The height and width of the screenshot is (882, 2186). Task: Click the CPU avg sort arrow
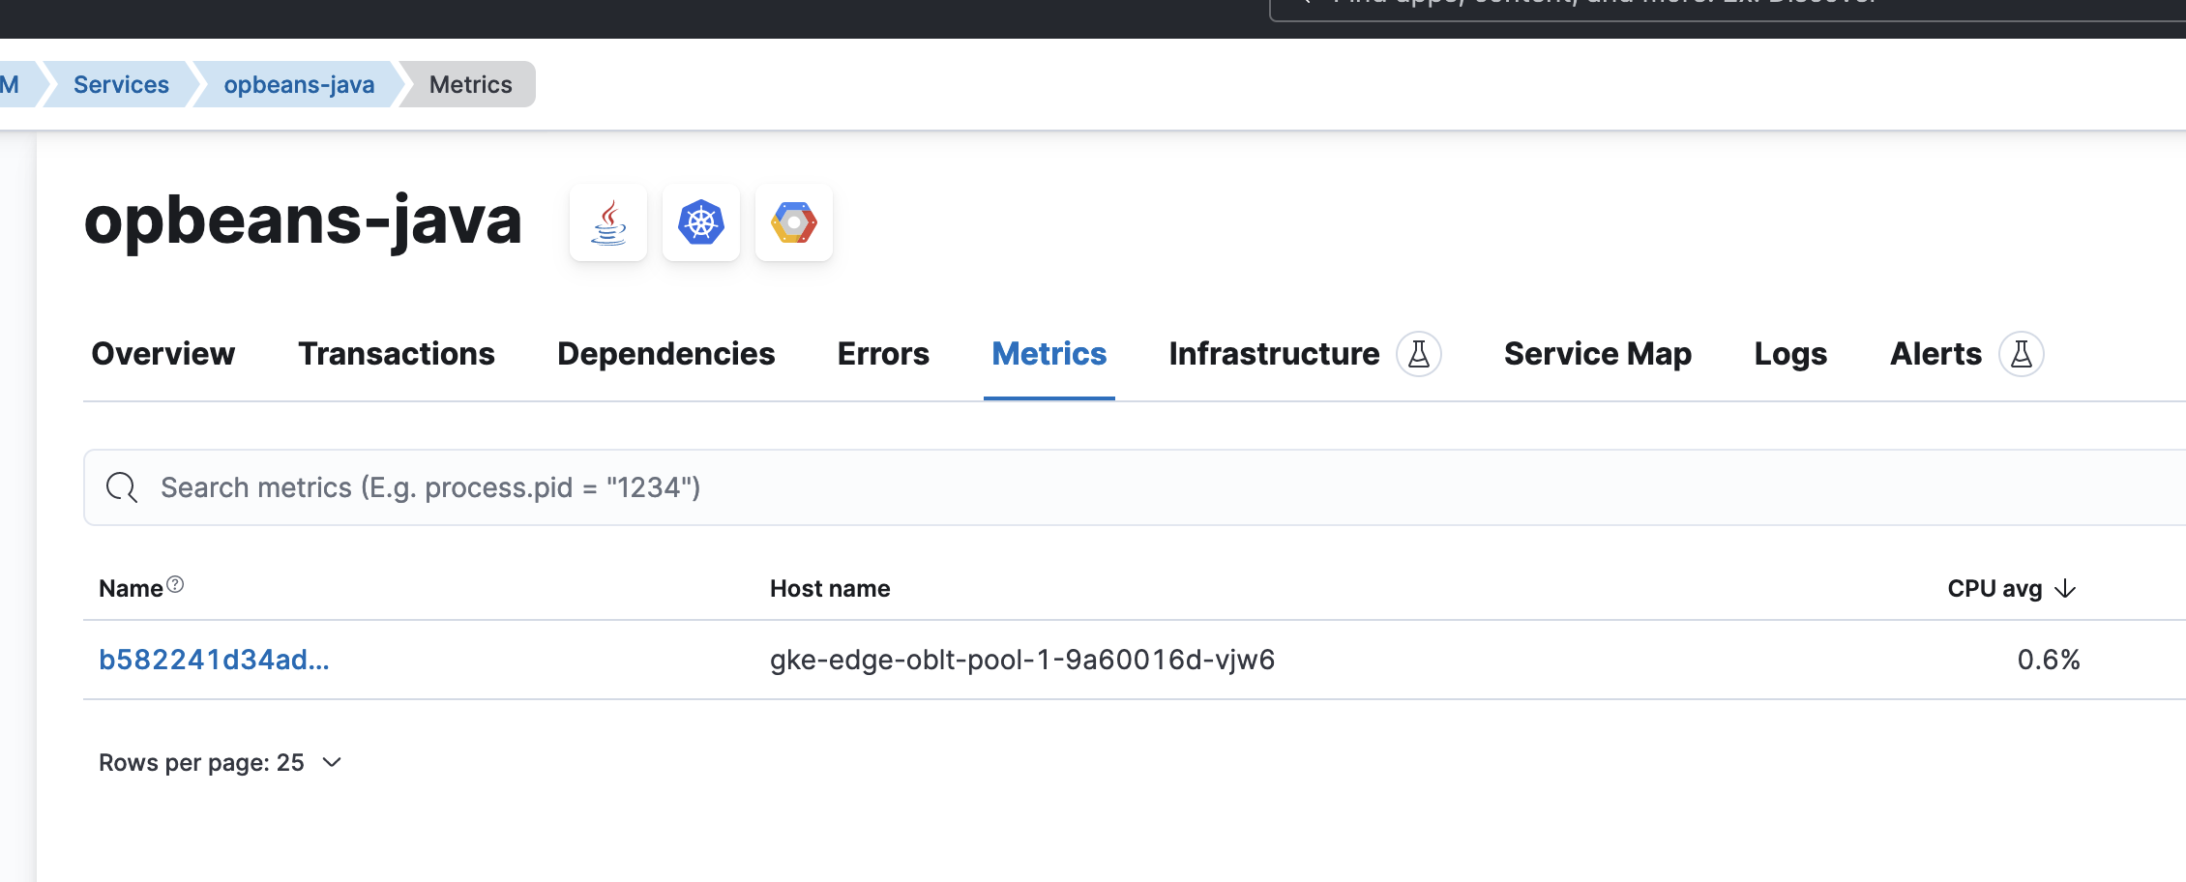coord(2065,589)
